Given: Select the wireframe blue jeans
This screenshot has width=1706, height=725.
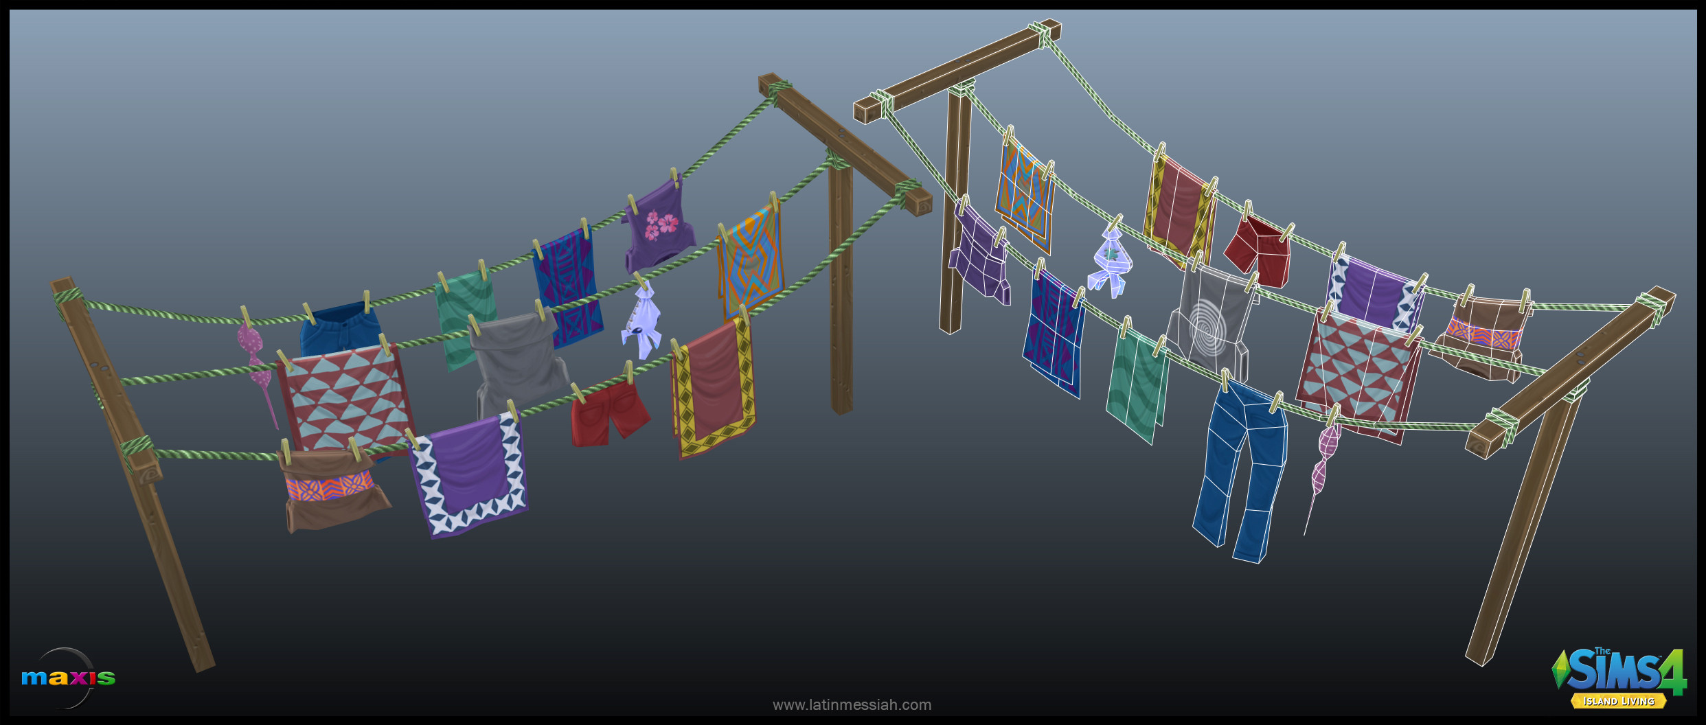Looking at the screenshot, I should 1240,472.
